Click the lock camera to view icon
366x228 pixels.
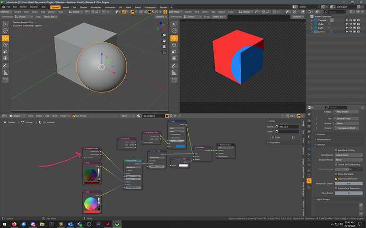(164, 52)
